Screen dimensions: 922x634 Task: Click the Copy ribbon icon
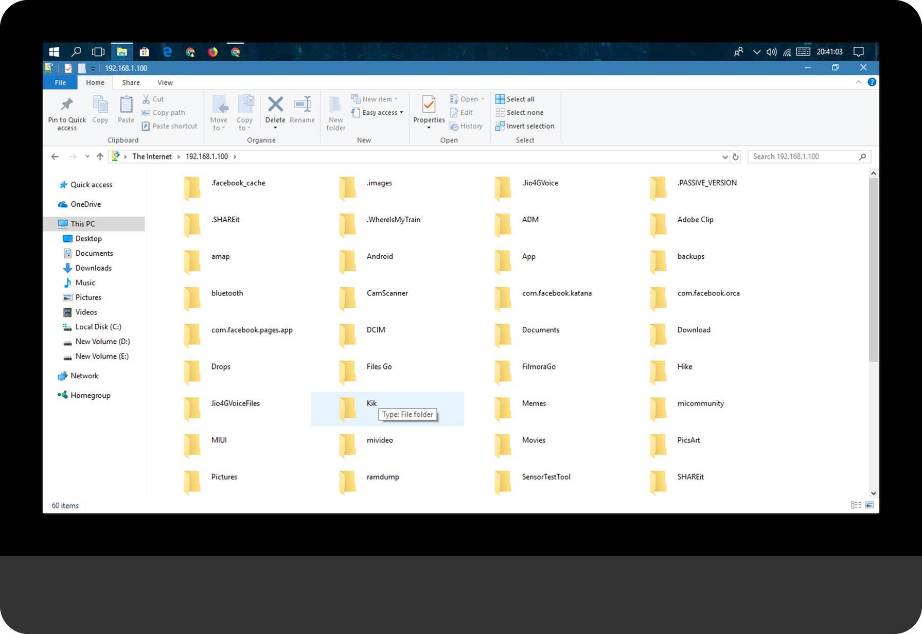click(100, 104)
